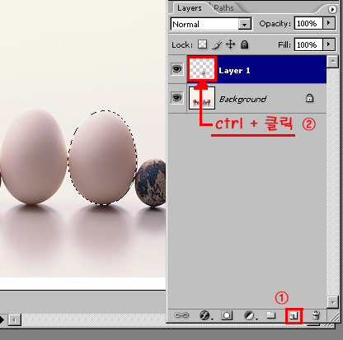343x340 pixels.
Task: Open the Layers panel flyout menu
Action: 332,10
